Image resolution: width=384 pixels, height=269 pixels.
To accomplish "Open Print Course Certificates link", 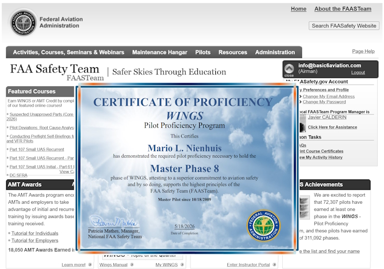I will point(321,151).
